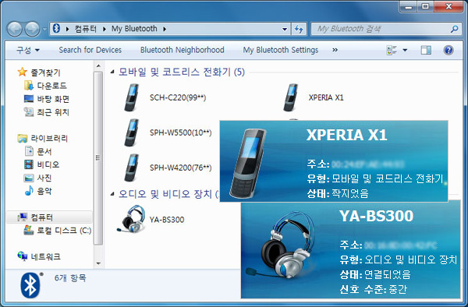Click the 라이브러리 folder icon
Screen dimensions: 468x307
click(22, 138)
